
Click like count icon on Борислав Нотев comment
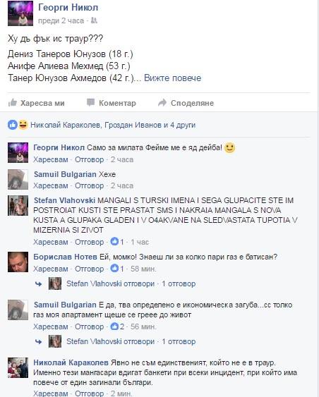(x=114, y=269)
